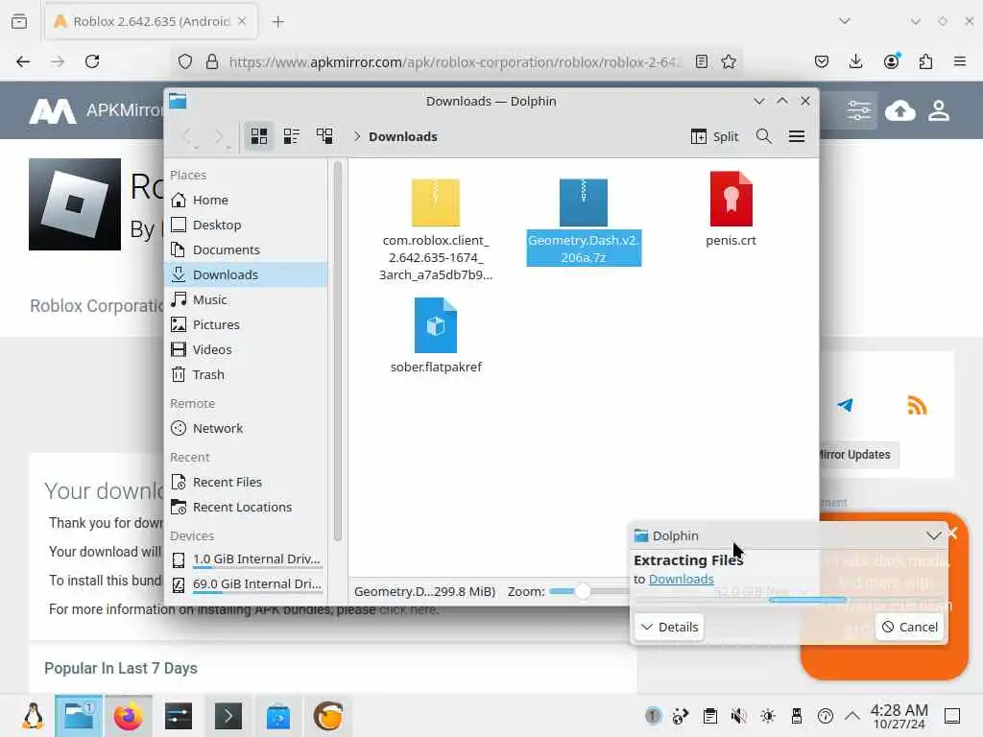Open the application launcher penguin icon
This screenshot has height=737, width=983.
[x=33, y=716]
